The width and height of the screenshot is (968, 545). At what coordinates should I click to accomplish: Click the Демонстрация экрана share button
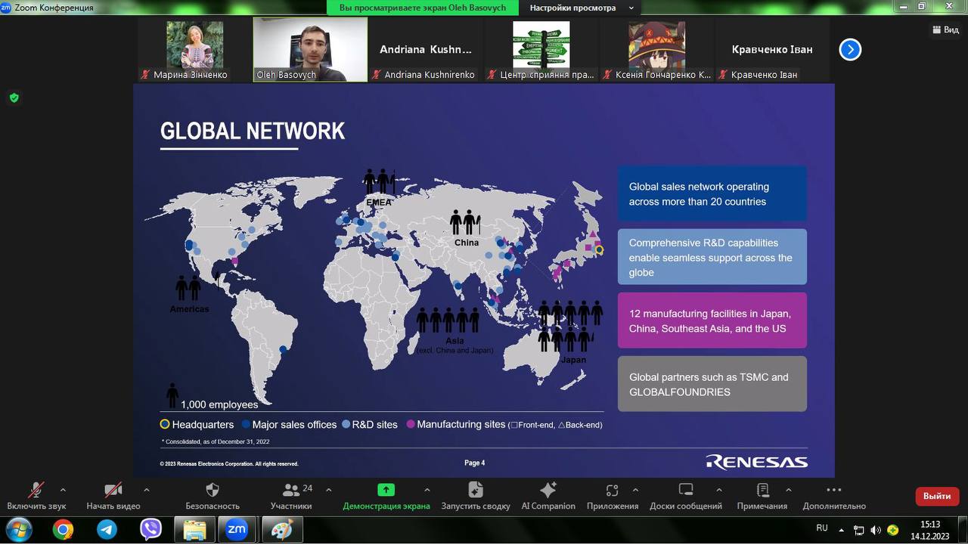point(386,491)
